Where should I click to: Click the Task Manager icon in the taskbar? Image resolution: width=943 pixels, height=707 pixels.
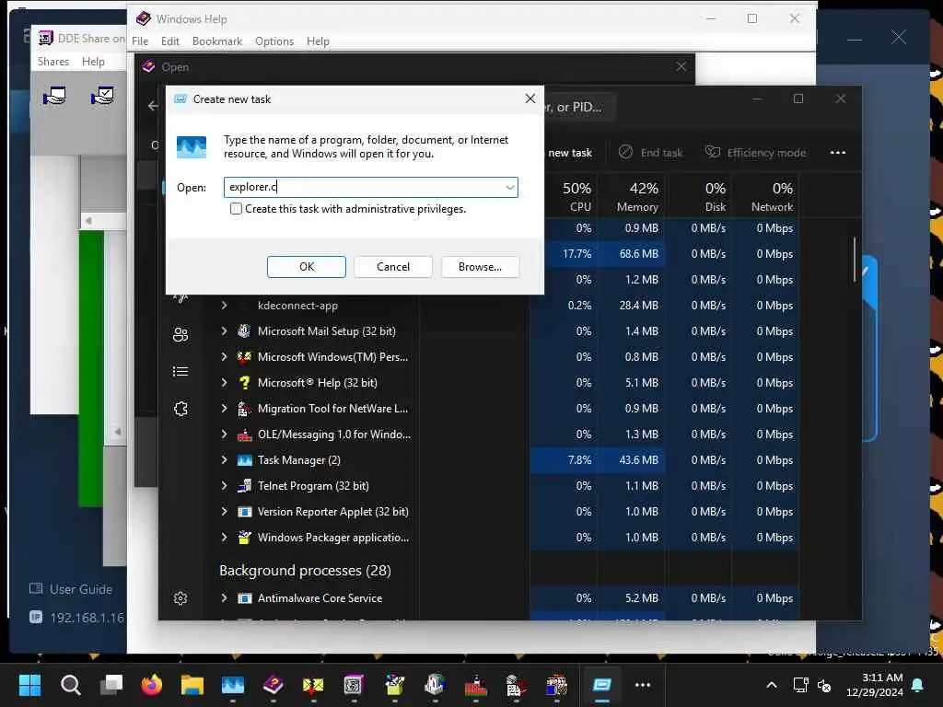233,685
